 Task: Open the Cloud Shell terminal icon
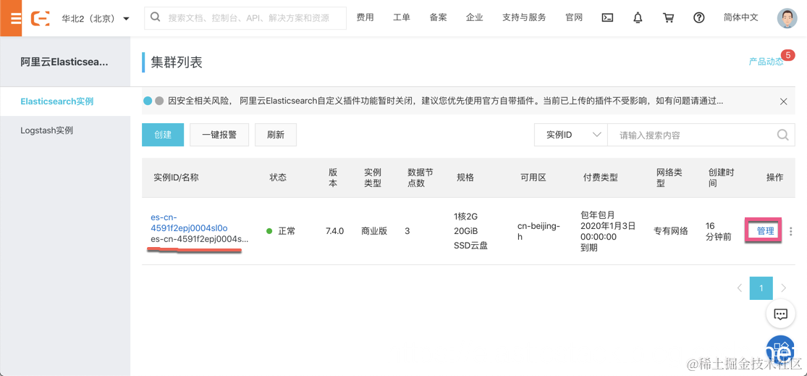[x=607, y=18]
